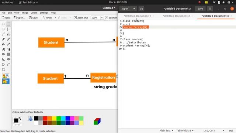Click the transparent color pyramid icon

31,119
